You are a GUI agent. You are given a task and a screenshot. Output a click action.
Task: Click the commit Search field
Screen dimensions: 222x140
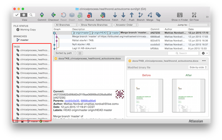pos(183,53)
